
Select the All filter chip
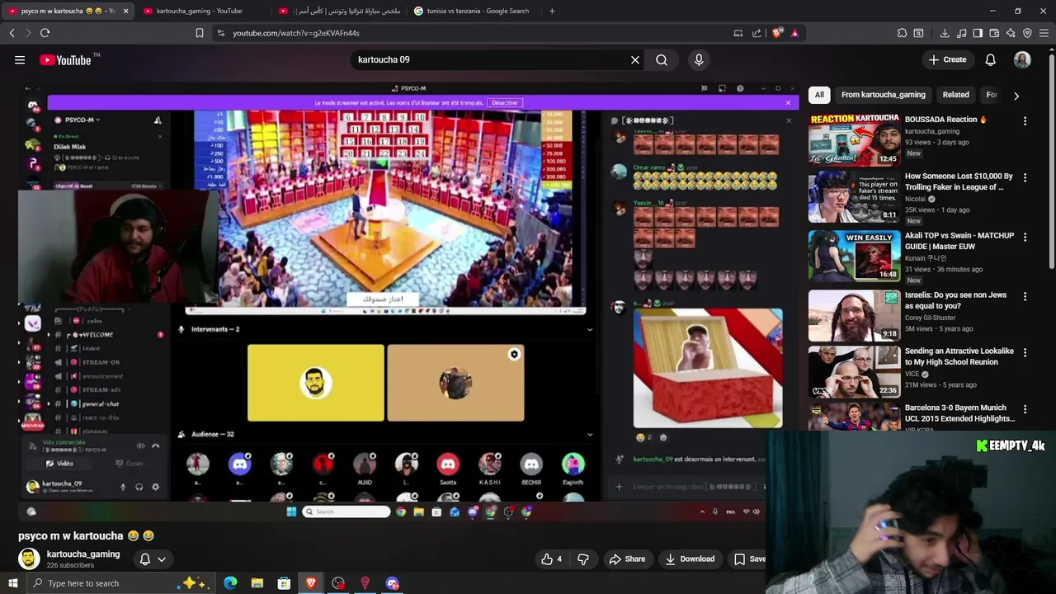(819, 95)
